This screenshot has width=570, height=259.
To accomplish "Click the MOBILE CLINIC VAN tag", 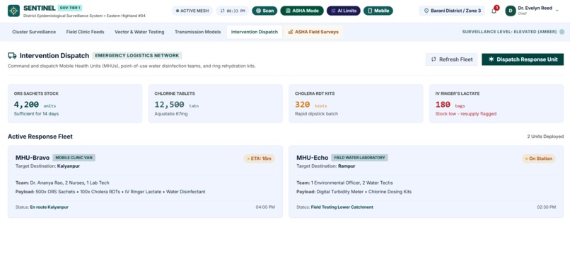I will 74,158.
